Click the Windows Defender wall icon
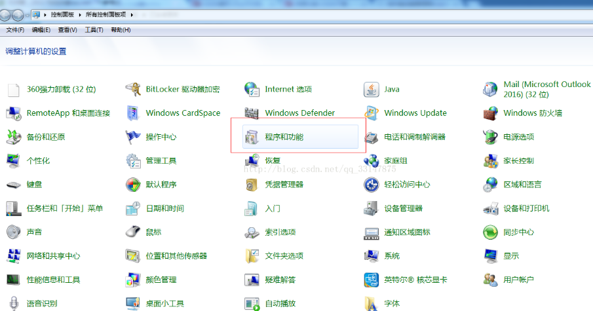 (252, 113)
